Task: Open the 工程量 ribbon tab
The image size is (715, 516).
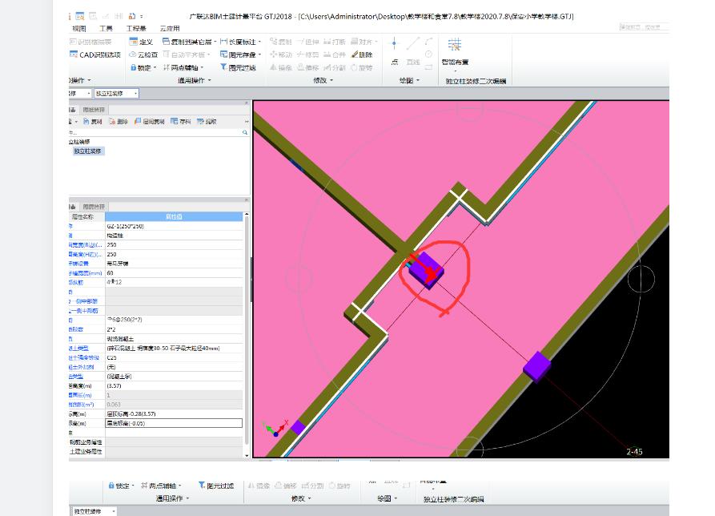Action: click(136, 28)
